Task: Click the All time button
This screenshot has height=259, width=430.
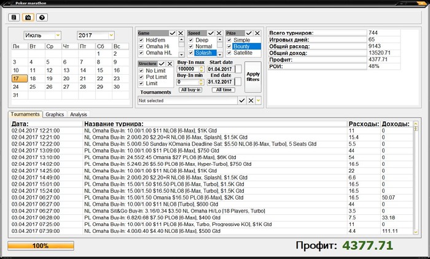Action: pos(224,90)
